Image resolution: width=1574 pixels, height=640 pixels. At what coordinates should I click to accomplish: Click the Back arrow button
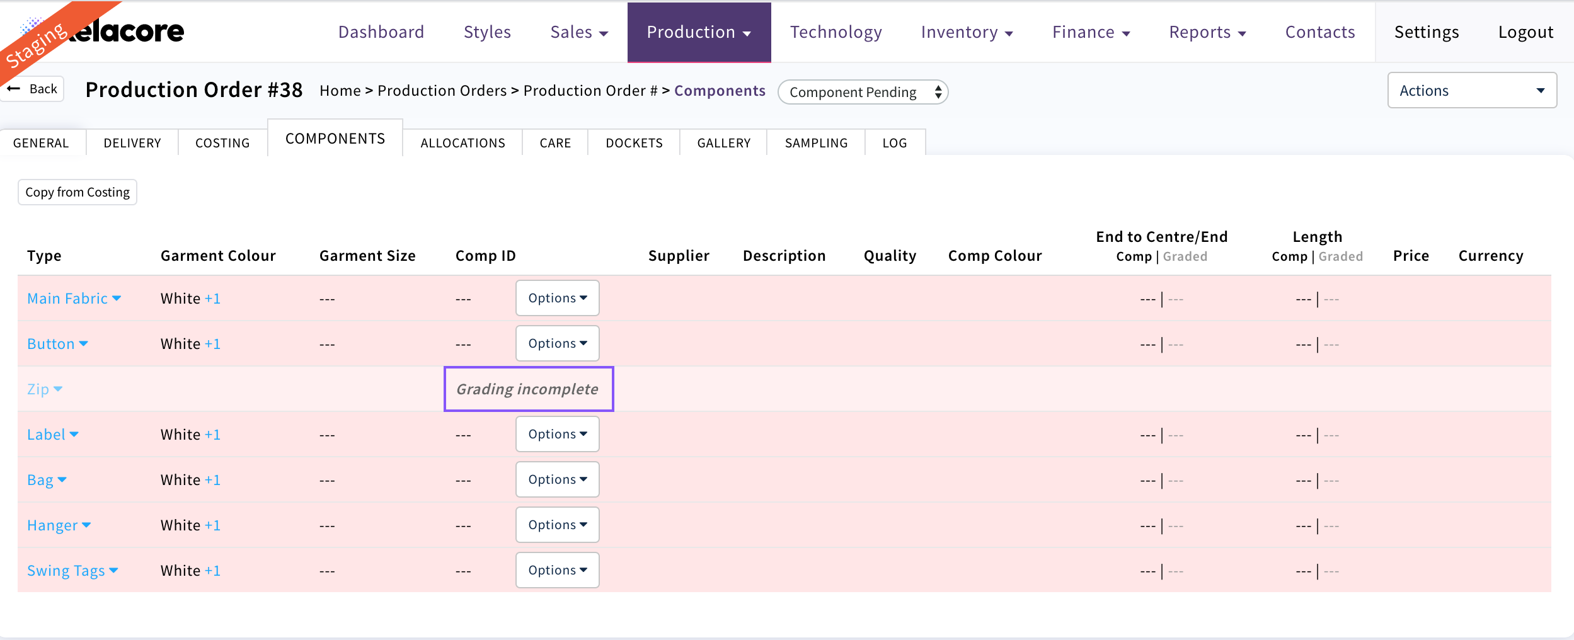(x=34, y=89)
